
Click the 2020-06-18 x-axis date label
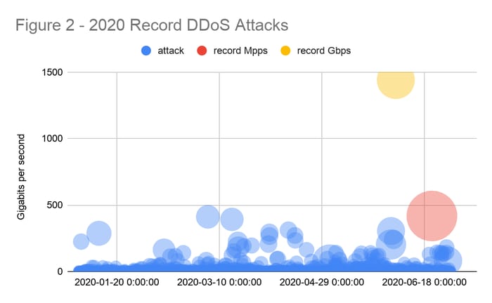425,283
